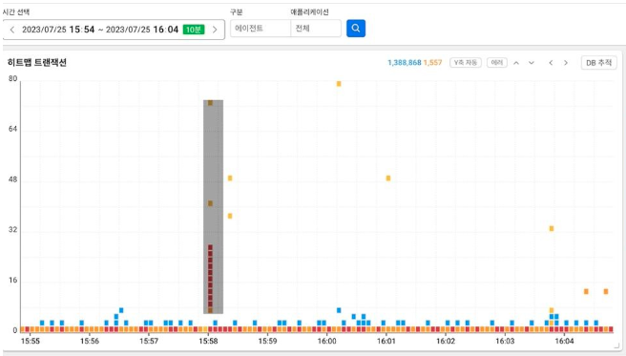Viewport: 626px width, 356px height.
Task: Click the gray selected region in heatmap
Action: point(213,207)
